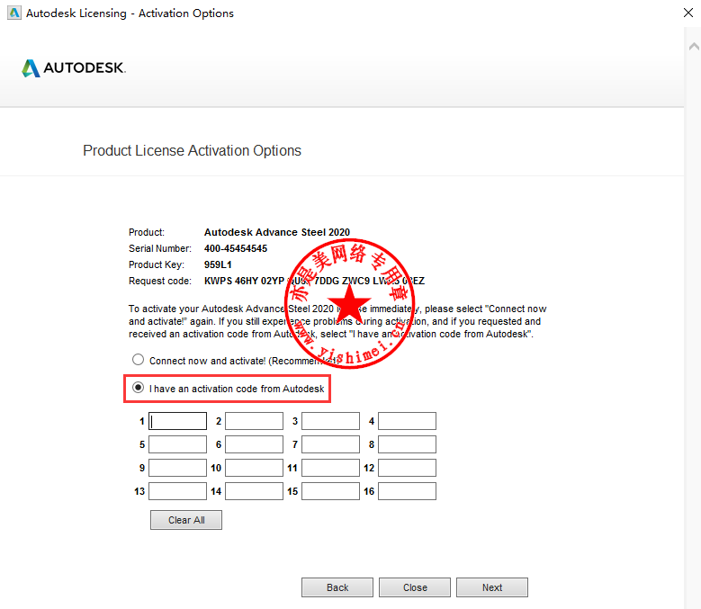Focus activation code field 7
The image size is (701, 609).
[x=330, y=444]
